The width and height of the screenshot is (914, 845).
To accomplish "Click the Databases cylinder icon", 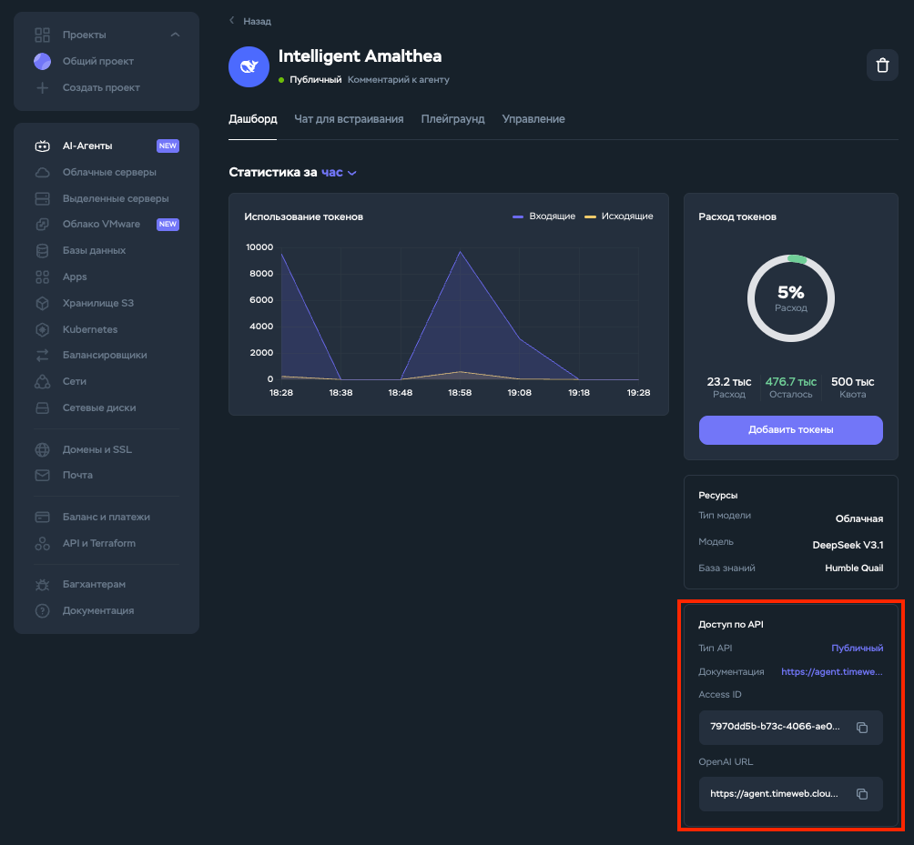I will click(42, 250).
